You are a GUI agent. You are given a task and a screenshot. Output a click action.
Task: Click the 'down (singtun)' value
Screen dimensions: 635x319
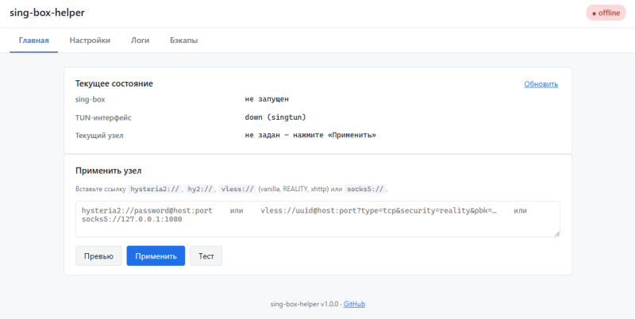[275, 117]
